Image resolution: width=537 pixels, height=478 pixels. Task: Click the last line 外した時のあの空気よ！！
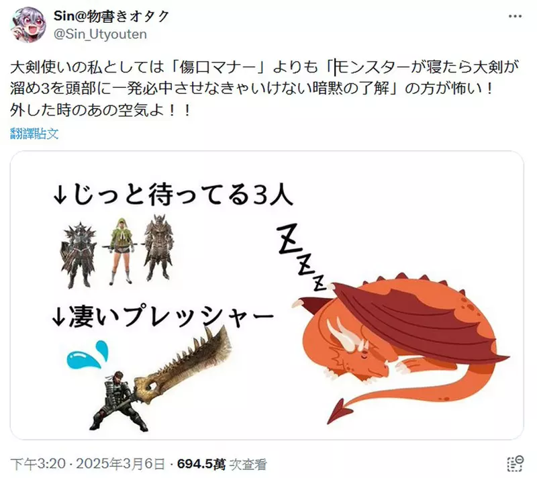(x=100, y=110)
